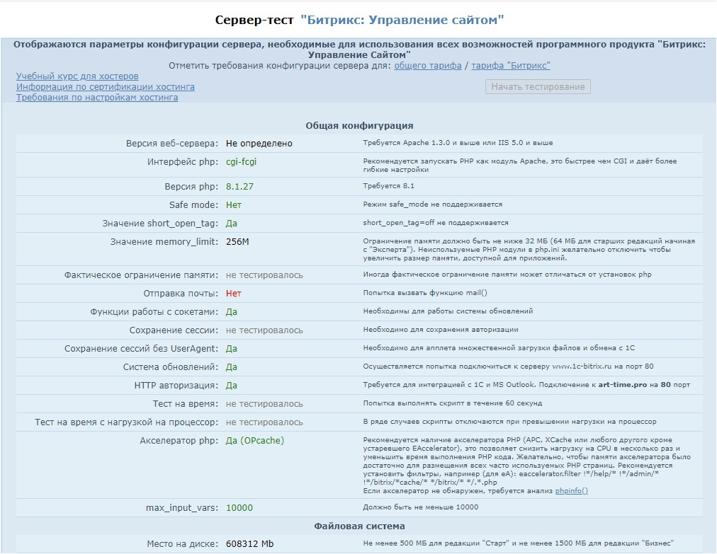Click the 'Да (OPcache)' accelerator value
Viewport: 717px width, 554px height.
tap(254, 441)
